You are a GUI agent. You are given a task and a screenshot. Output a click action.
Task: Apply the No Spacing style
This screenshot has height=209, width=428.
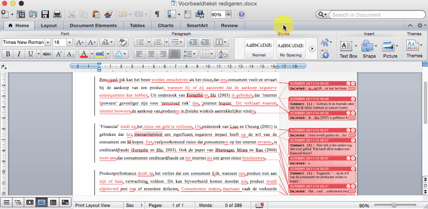point(290,48)
